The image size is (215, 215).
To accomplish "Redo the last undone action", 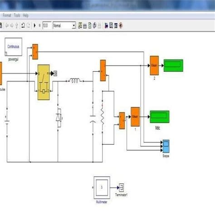I will [x=28, y=25].
